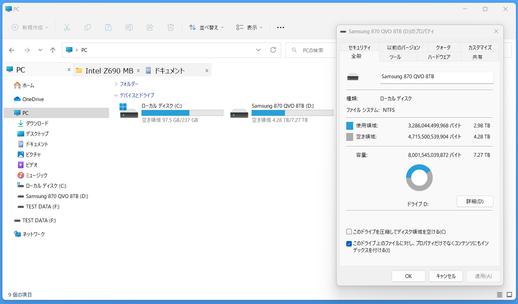518x304 pixels.
Task: Click the drive name field Samsung 870 QVO 8TB
Action: click(437, 77)
